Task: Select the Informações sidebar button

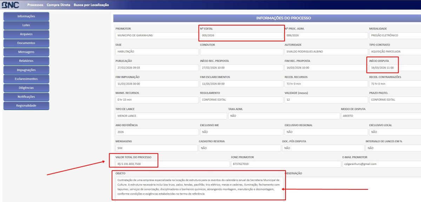Action: pyautogui.click(x=26, y=16)
